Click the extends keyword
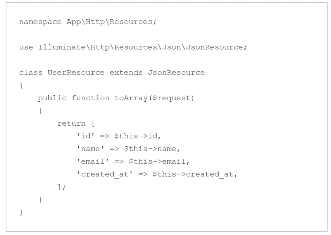Viewport: 331px width, 235px height. pos(126,73)
